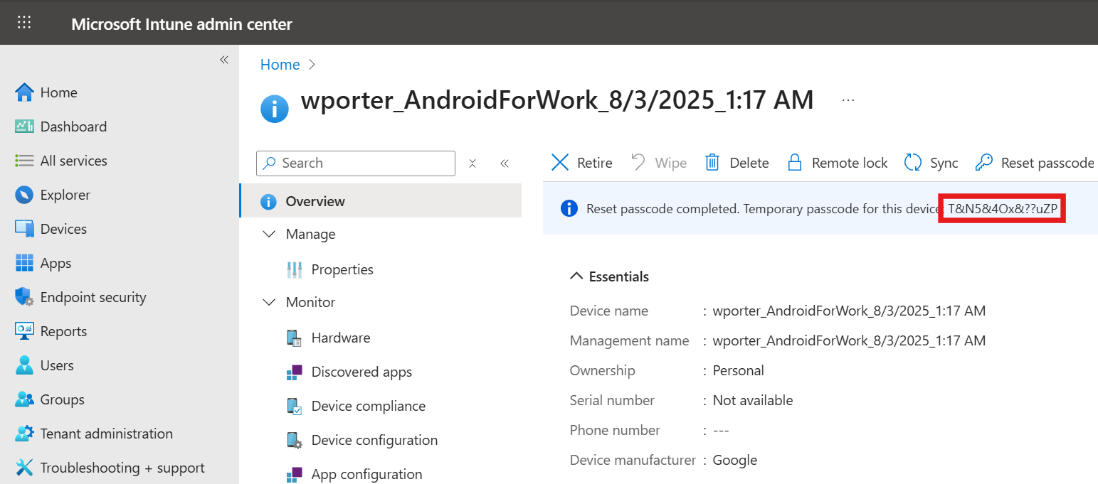Click the Remote lock padlock icon
The height and width of the screenshot is (484, 1098).
coord(795,163)
